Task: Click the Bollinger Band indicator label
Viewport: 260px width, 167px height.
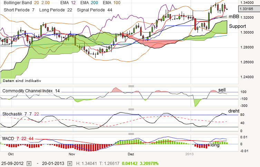Action: pos(18,3)
